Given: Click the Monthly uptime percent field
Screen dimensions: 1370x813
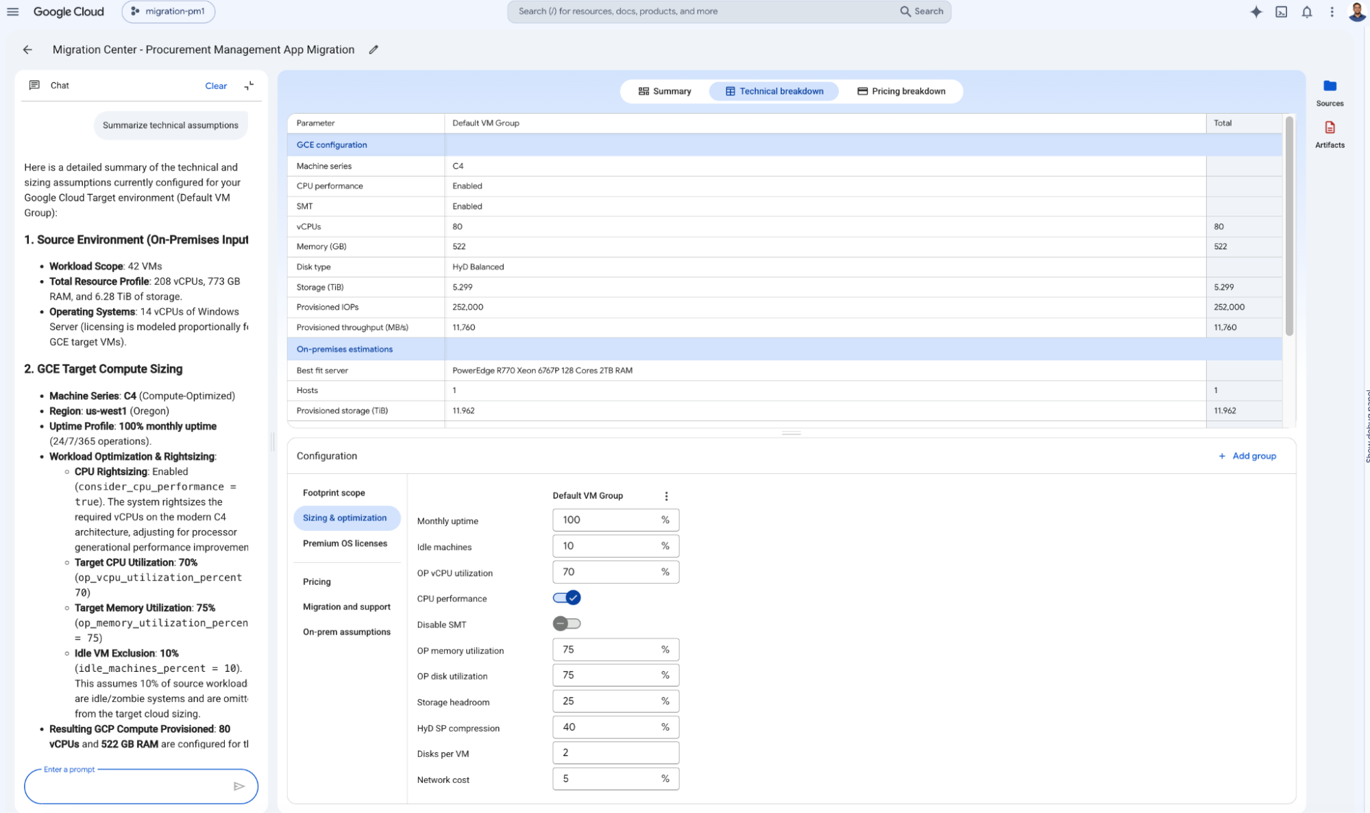Looking at the screenshot, I should pyautogui.click(x=615, y=520).
